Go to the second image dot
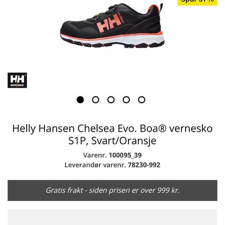This screenshot has width=225, height=225. click(x=96, y=100)
